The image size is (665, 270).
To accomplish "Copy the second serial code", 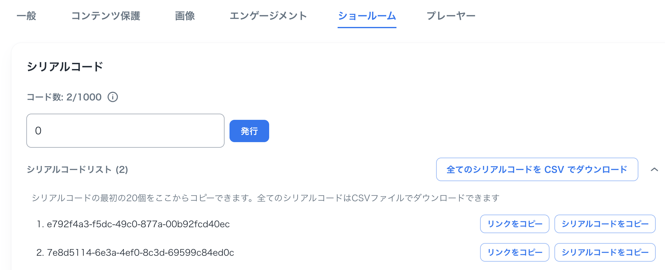I will 605,252.
